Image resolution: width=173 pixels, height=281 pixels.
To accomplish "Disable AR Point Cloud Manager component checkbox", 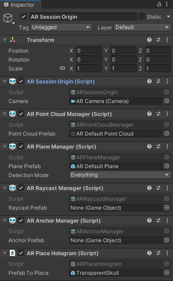I will [21, 114].
